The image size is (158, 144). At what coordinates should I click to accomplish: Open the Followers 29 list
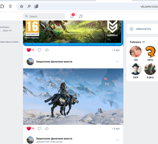[137, 42]
